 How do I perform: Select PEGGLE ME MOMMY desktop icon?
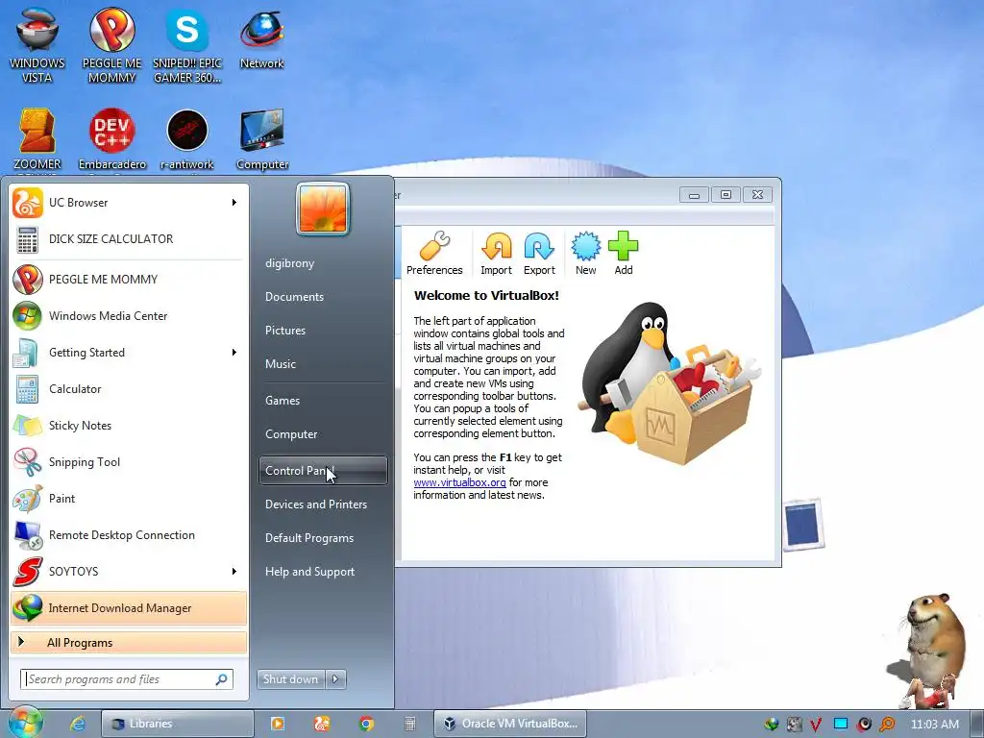(x=111, y=44)
